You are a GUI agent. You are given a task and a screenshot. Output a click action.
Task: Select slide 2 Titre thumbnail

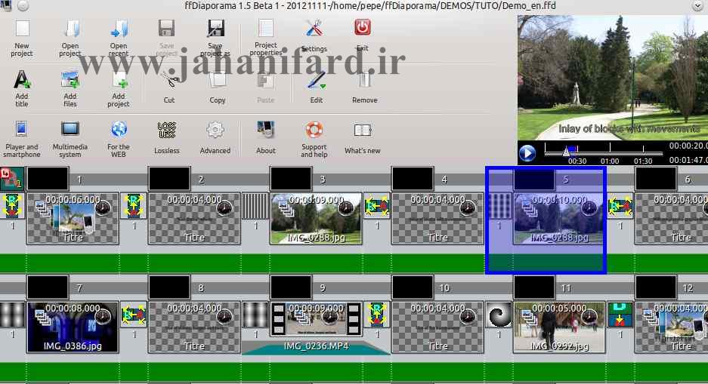[195, 219]
